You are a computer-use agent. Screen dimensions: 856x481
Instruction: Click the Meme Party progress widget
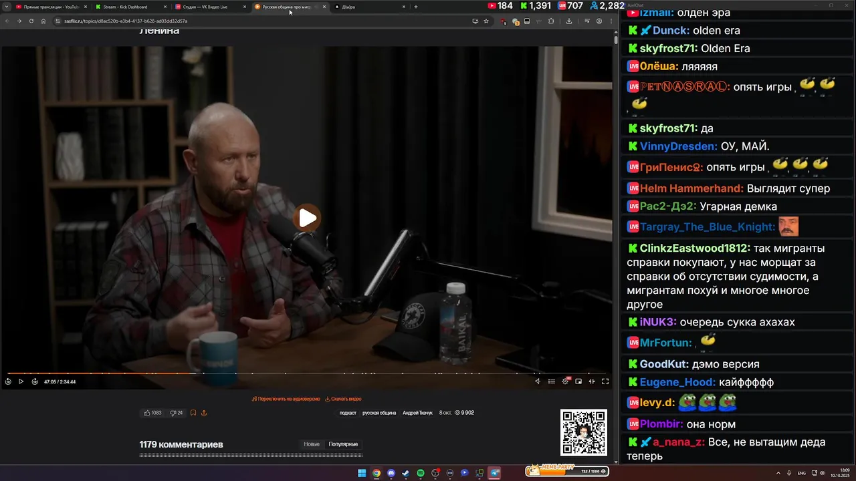click(x=567, y=470)
